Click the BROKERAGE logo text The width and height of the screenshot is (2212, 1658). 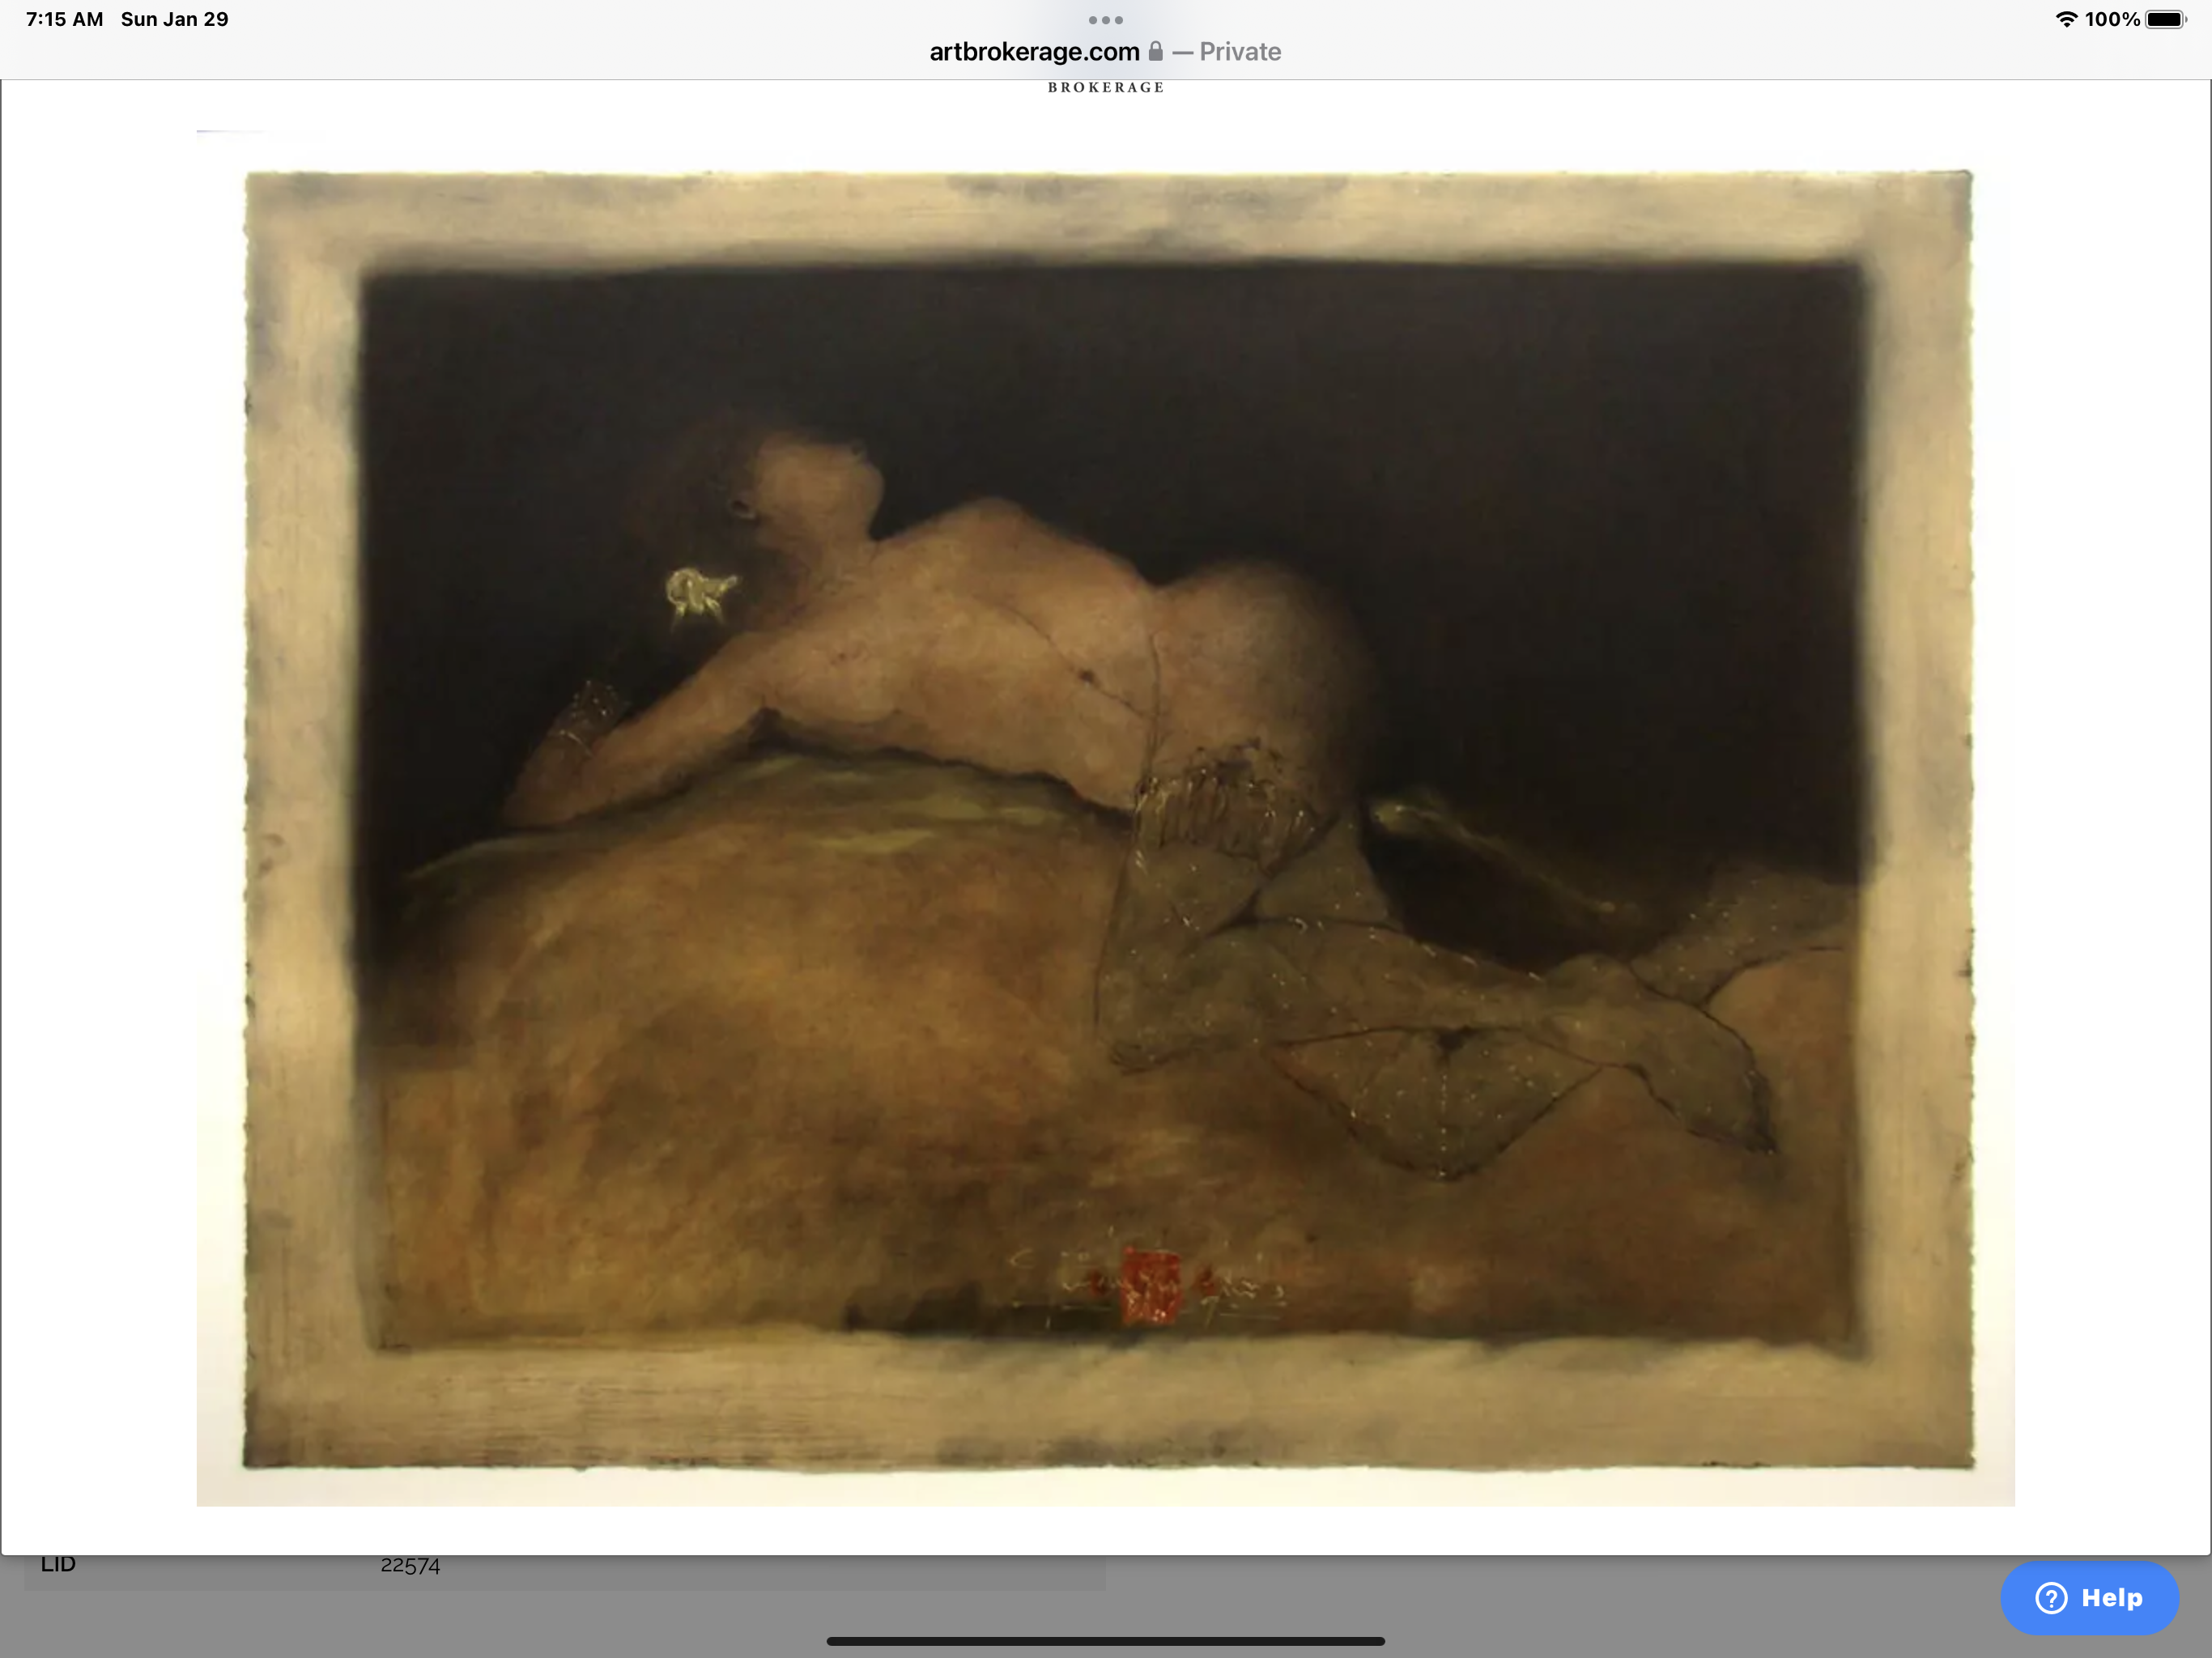point(1105,88)
